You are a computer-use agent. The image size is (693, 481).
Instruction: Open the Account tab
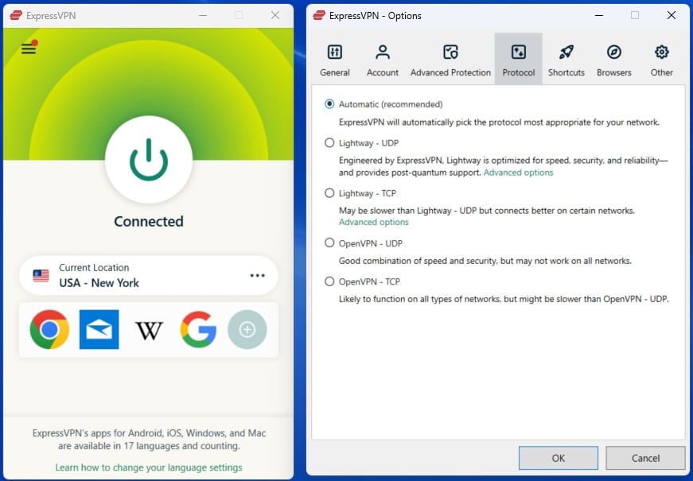382,60
